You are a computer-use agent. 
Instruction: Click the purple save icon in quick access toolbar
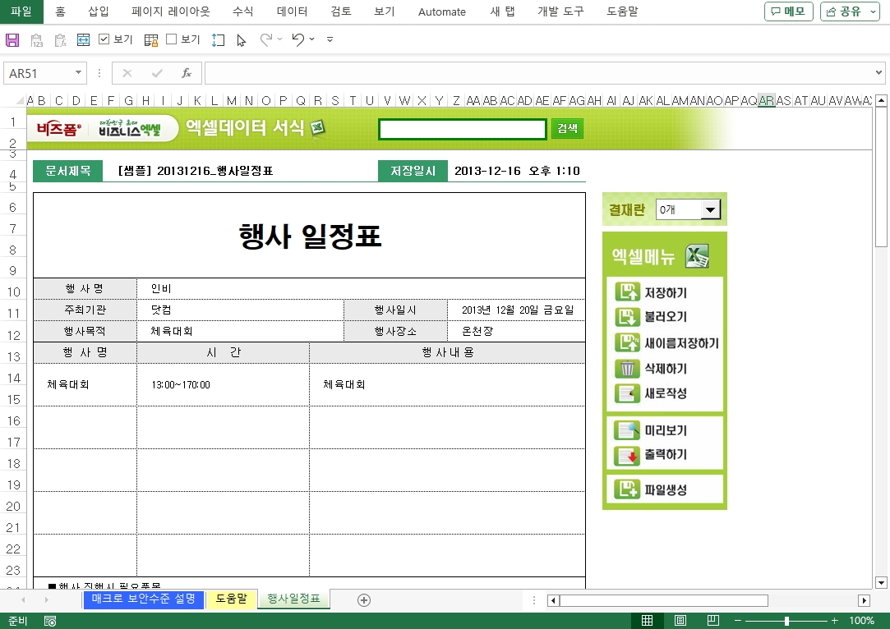click(x=12, y=39)
